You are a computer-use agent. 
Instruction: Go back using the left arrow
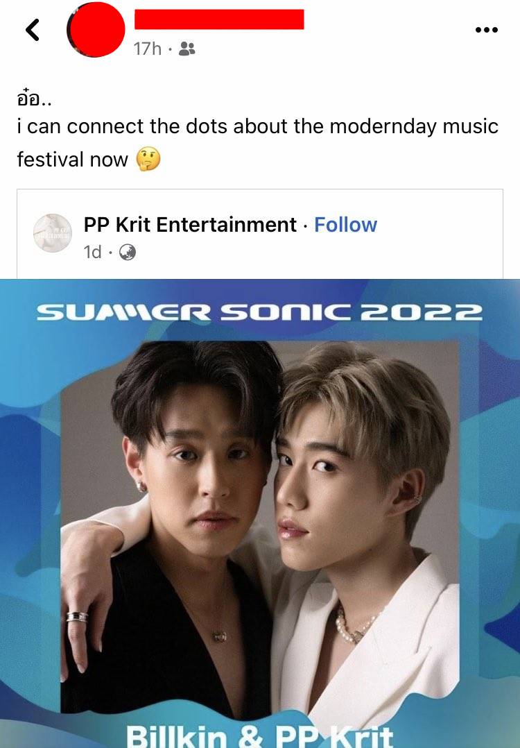click(33, 30)
